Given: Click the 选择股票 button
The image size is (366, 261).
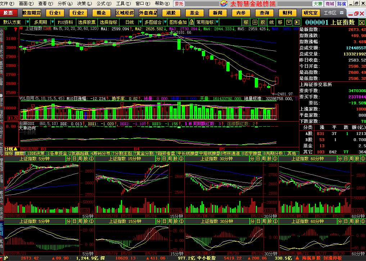Looking at the screenshot, I should (x=87, y=22).
